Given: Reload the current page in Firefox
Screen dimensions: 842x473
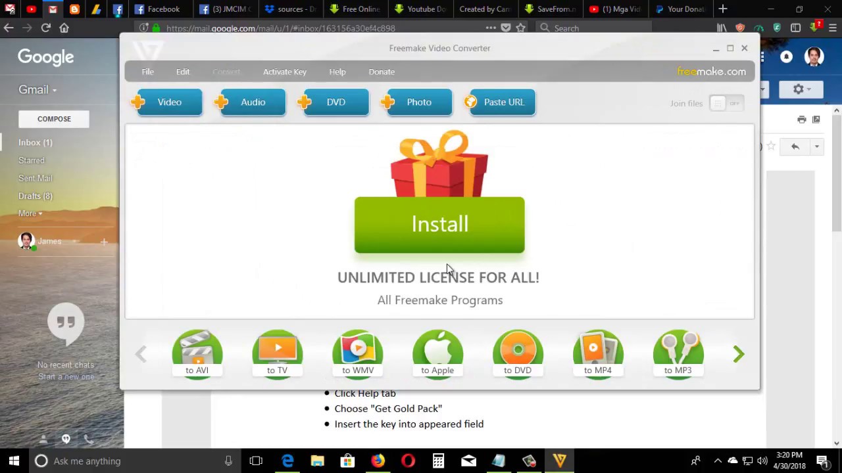Looking at the screenshot, I should click(45, 28).
